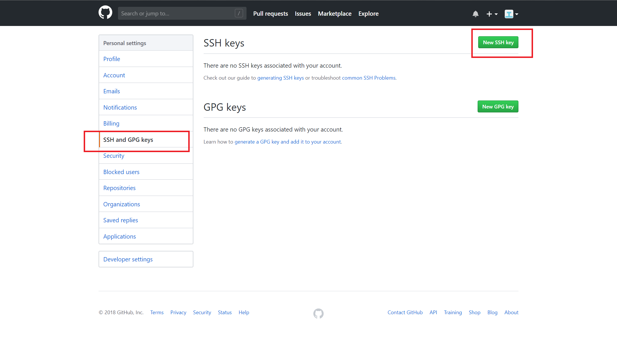
Task: Click the footer GitHub mark icon
Action: [x=318, y=313]
